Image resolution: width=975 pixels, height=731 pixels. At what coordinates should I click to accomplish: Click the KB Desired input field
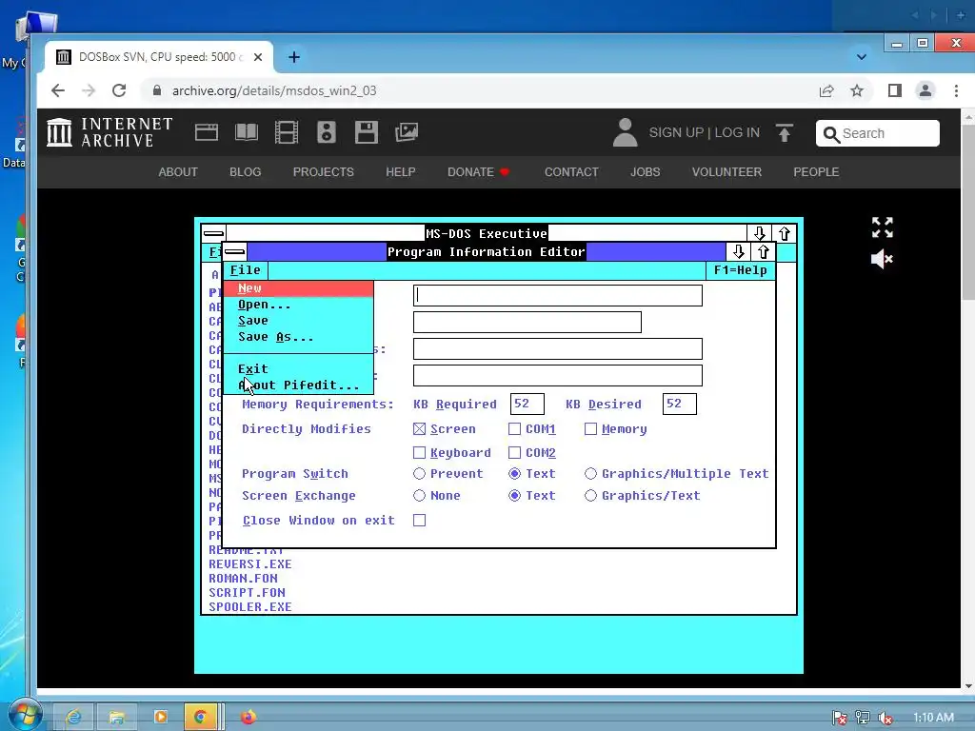point(680,404)
